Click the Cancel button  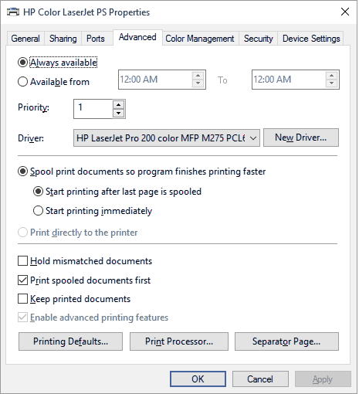260,379
